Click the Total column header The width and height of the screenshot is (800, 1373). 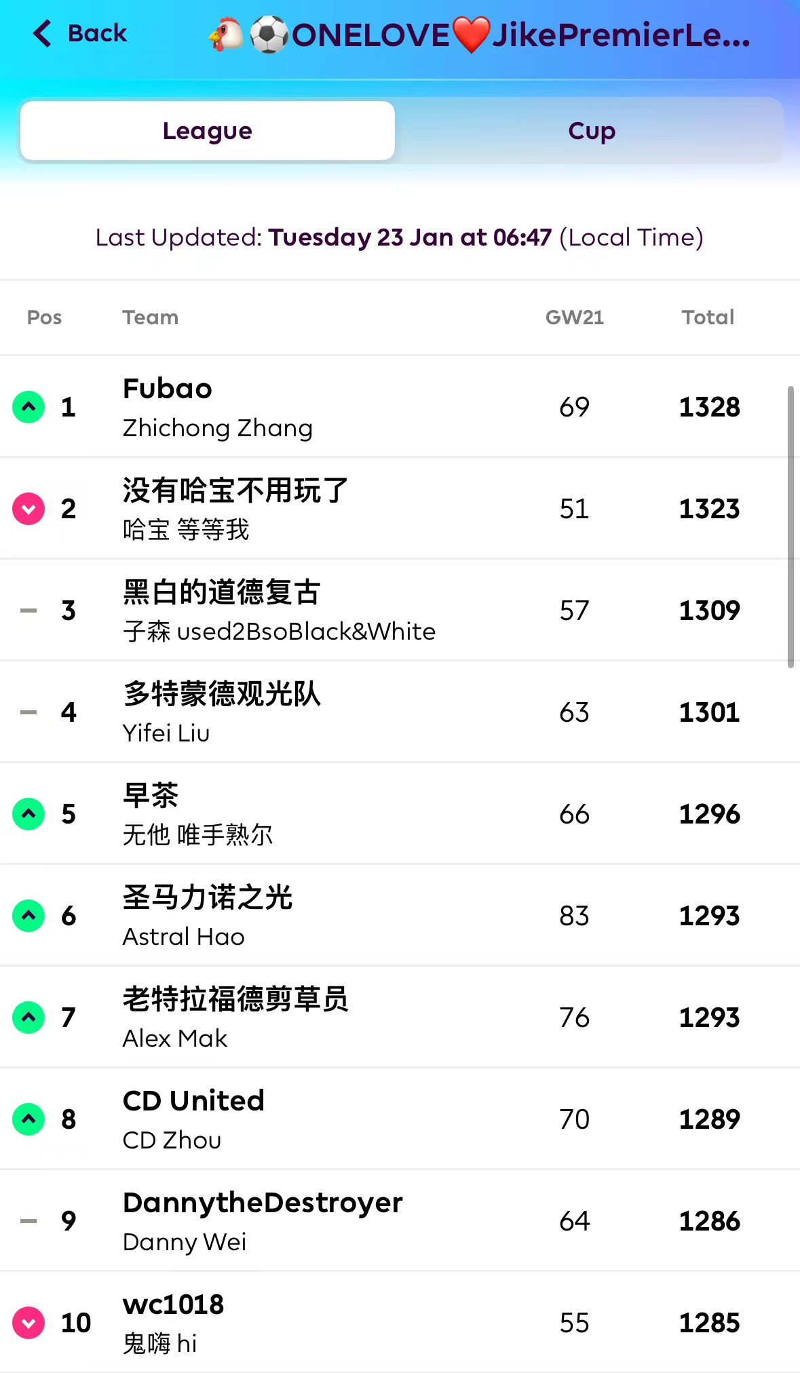[708, 317]
